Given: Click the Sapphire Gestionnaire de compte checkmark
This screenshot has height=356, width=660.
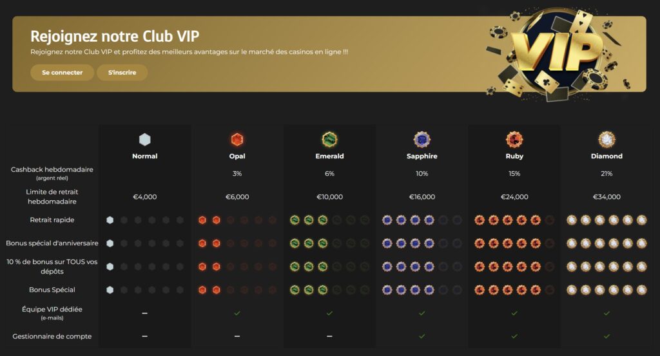Looking at the screenshot, I should tap(422, 336).
